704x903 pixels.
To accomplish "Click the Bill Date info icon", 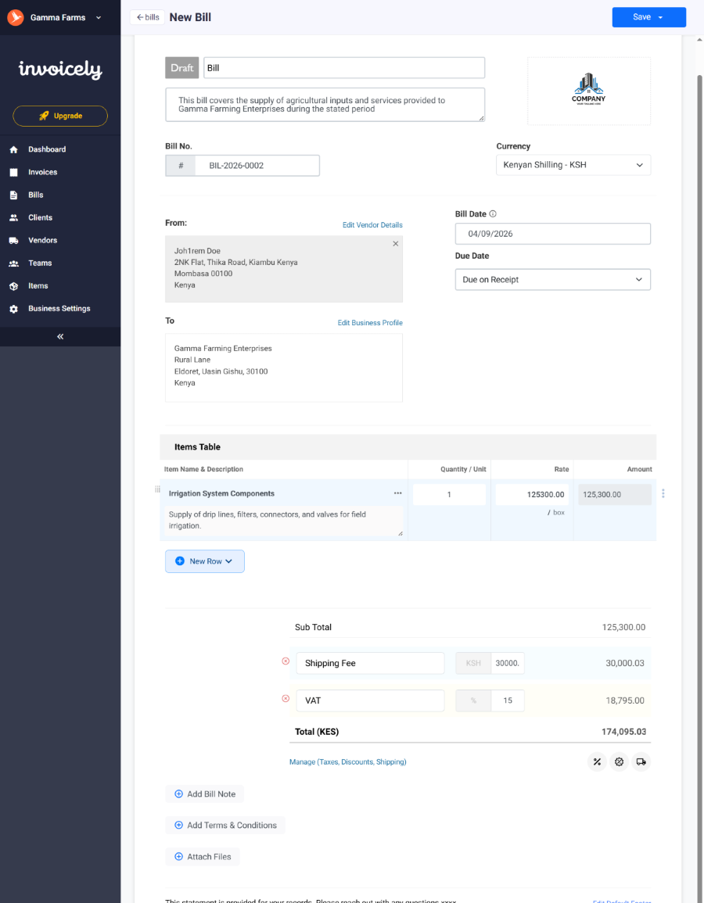I will 493,213.
